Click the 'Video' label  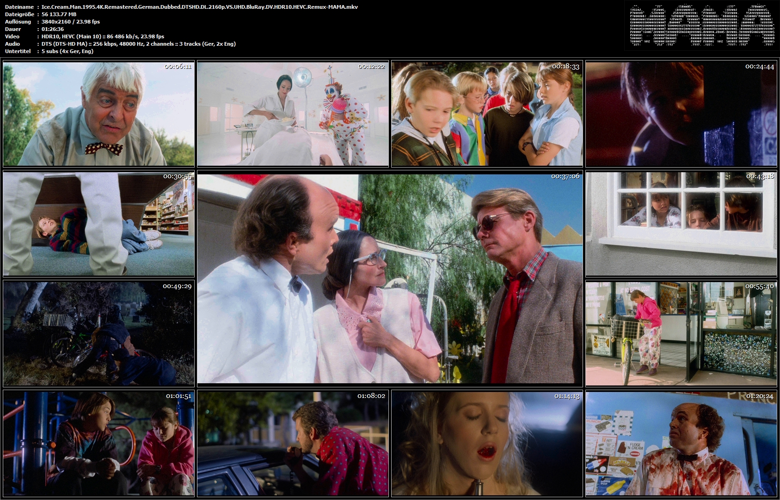[12, 36]
